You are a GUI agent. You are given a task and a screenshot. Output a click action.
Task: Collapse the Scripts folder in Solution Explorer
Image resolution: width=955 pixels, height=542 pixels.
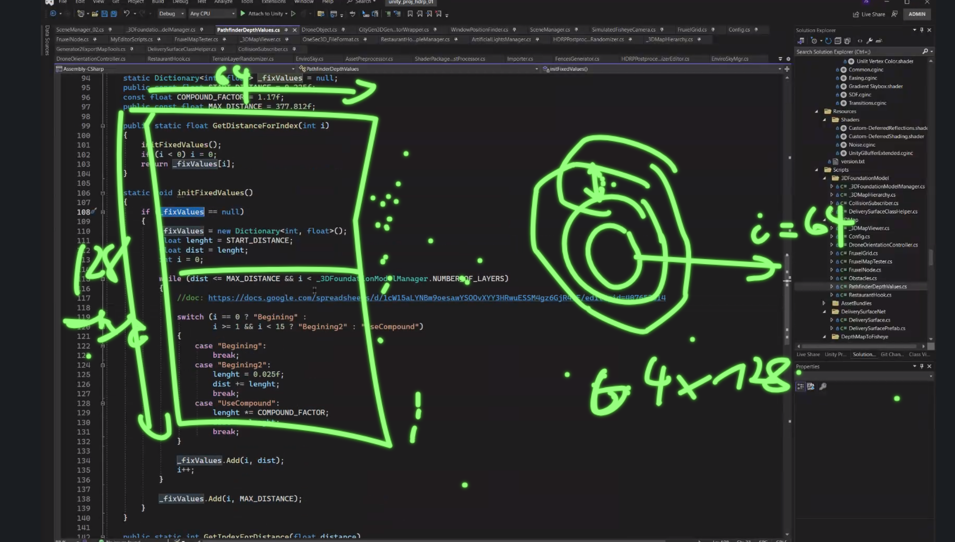pos(817,170)
